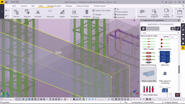Toggle the catalog thumbnail grid view

pyautogui.click(x=143, y=29)
